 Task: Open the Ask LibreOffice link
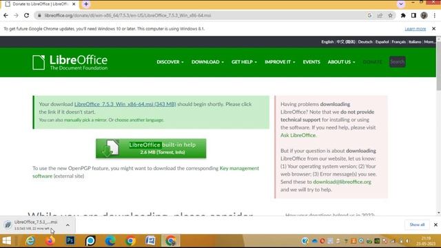coord(298,135)
